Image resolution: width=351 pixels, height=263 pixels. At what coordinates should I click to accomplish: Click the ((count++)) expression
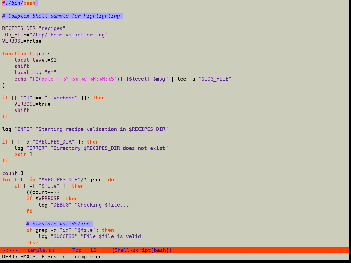43,192
